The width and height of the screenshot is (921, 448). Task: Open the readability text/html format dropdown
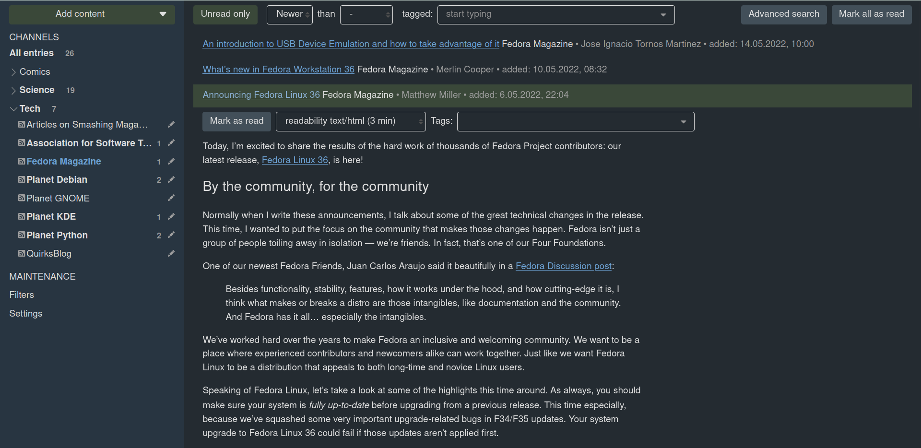point(351,121)
